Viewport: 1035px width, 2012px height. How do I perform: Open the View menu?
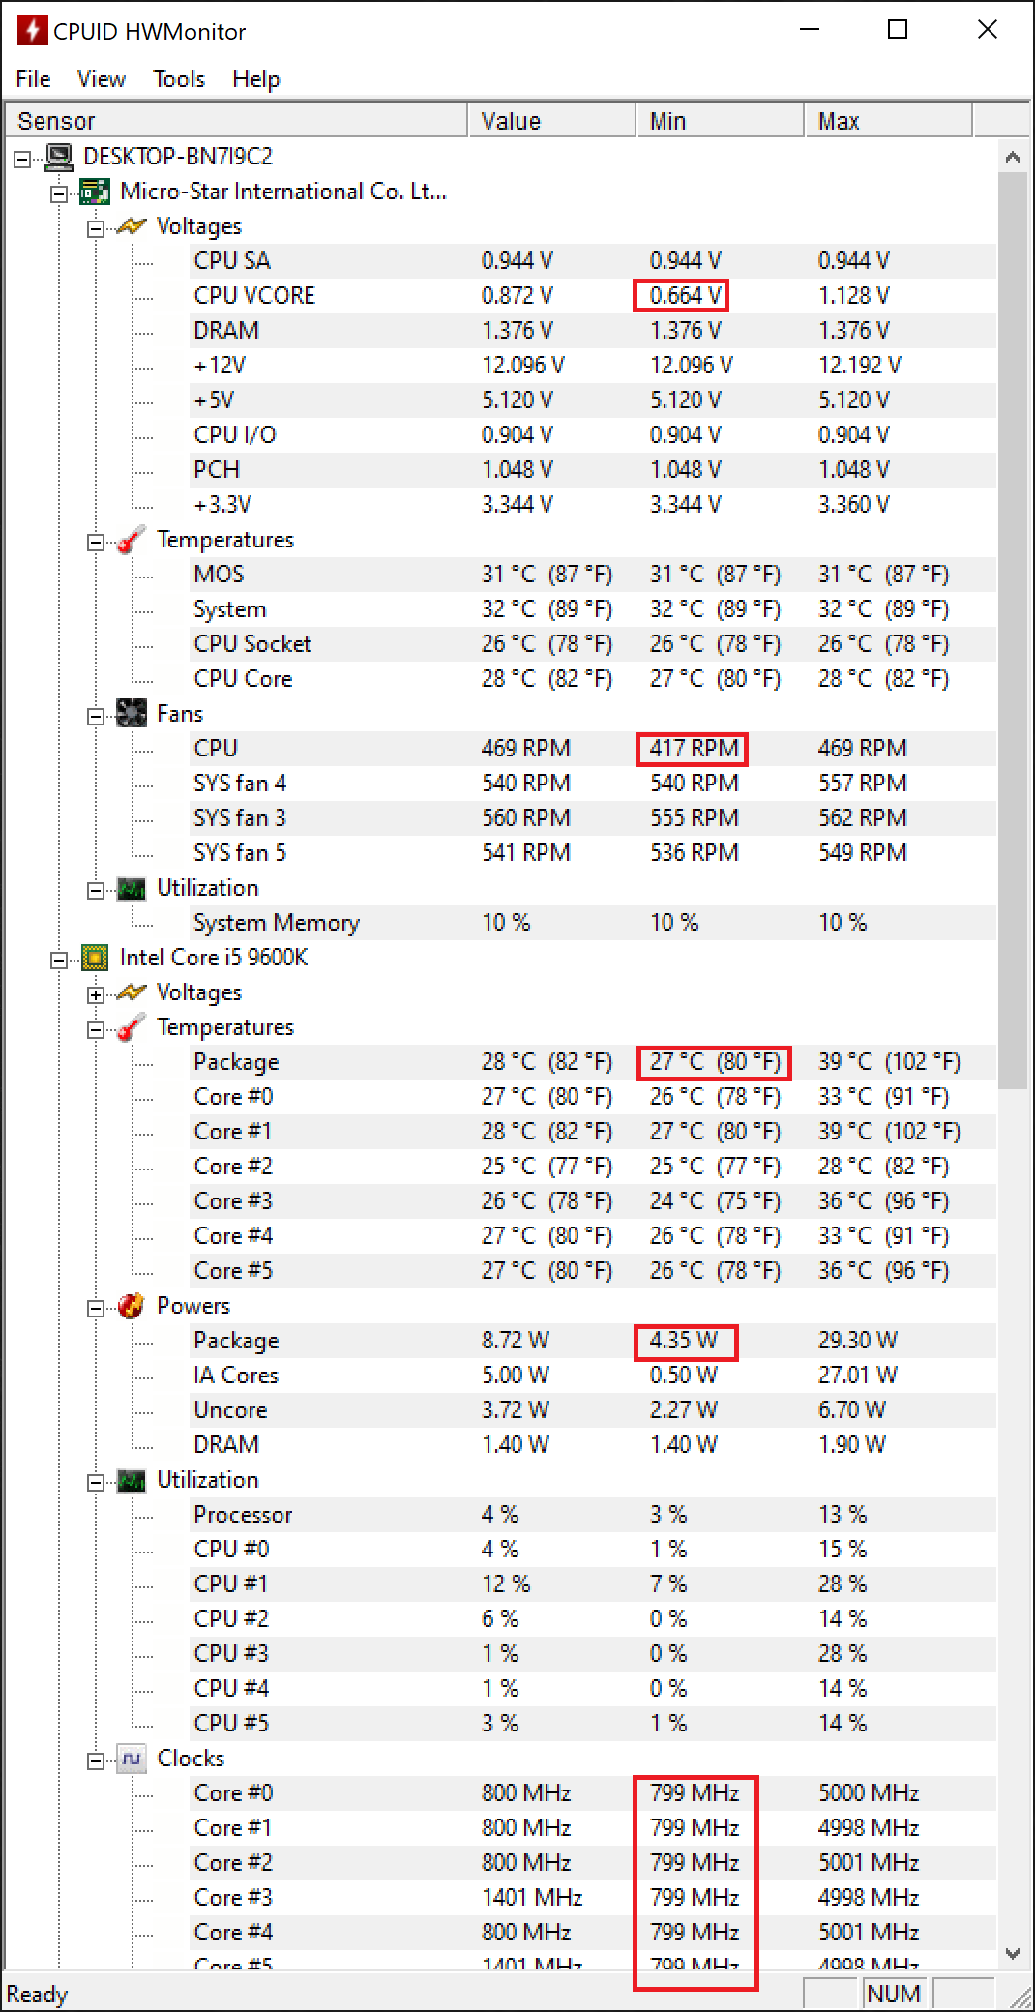pyautogui.click(x=102, y=79)
